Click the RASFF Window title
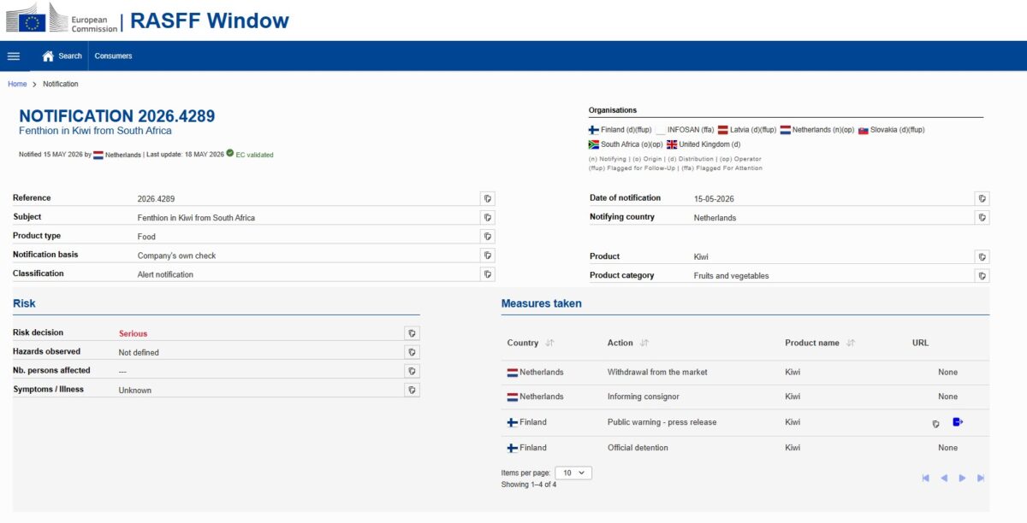Screen dimensions: 1027x523 [x=210, y=21]
